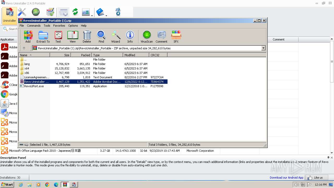This screenshot has width=334, height=188.
Task: Click the Add archive toolbar icon in WinRAR
Action: pos(28,37)
